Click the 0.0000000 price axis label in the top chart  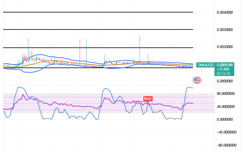(225, 81)
